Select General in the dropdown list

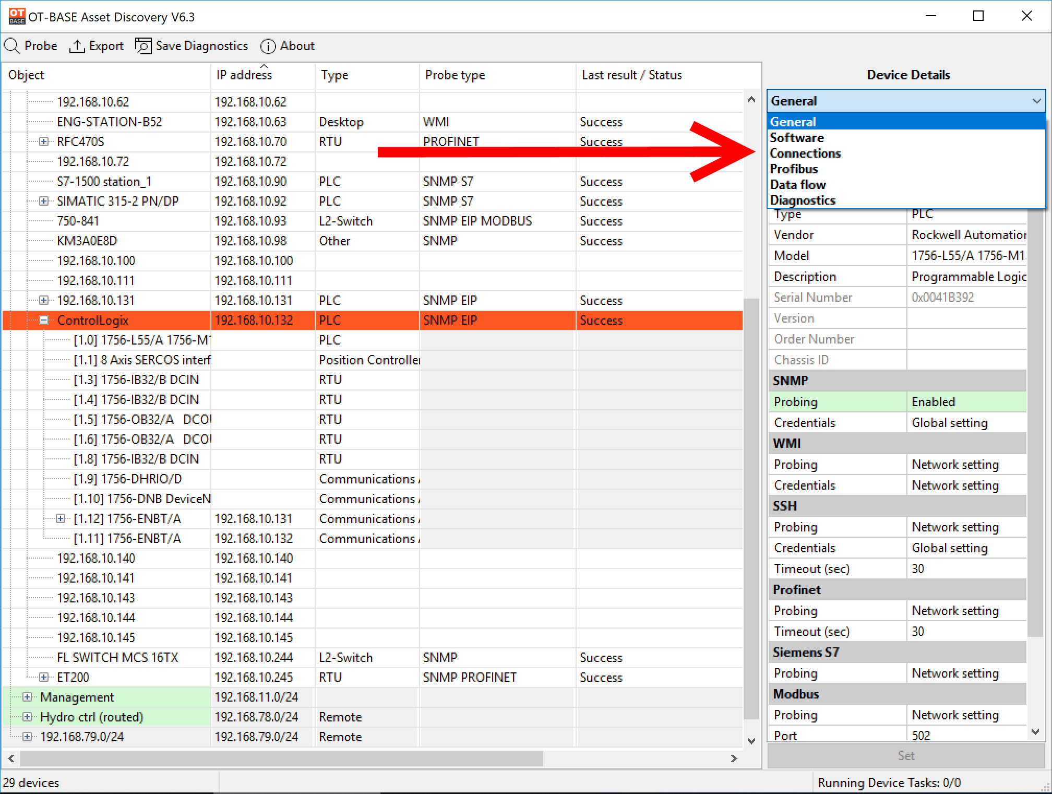click(x=906, y=122)
